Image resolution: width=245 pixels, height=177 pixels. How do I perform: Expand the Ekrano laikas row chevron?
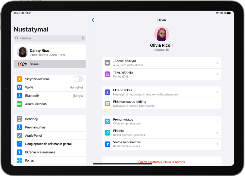point(217,92)
